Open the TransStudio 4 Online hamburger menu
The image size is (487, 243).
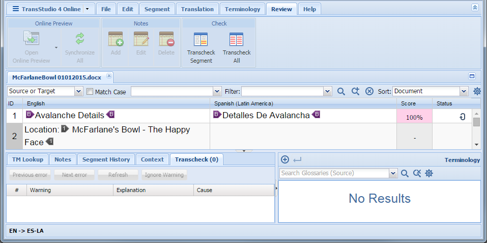16,9
